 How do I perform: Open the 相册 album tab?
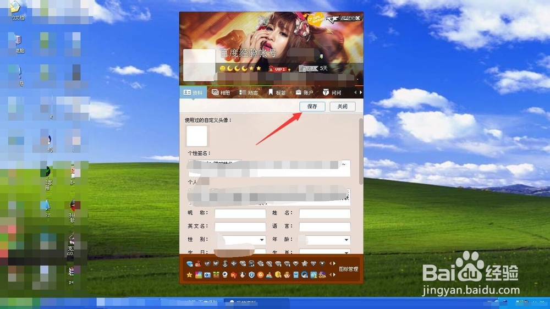221,92
